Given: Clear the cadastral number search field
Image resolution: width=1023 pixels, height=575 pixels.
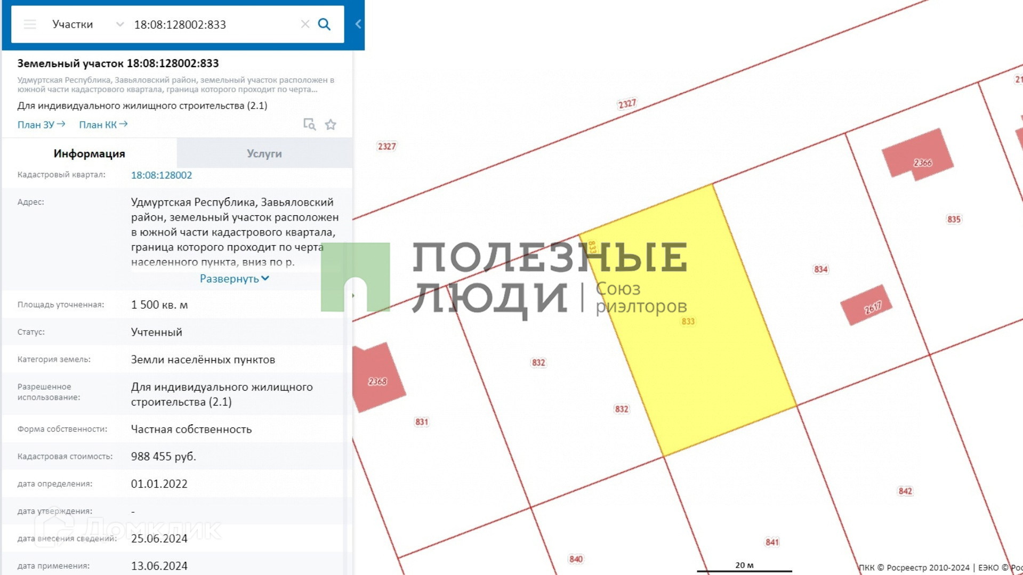Looking at the screenshot, I should tap(305, 25).
